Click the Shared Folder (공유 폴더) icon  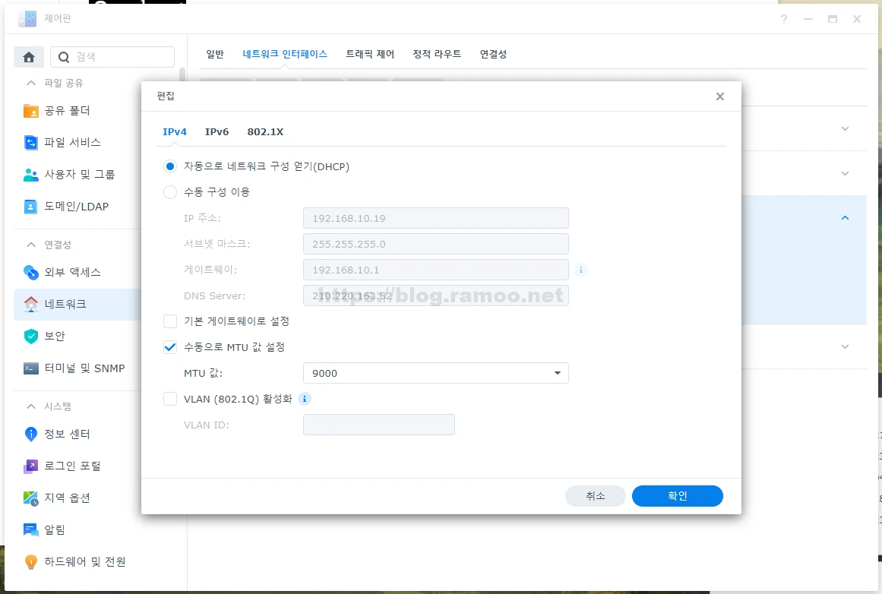click(x=31, y=111)
